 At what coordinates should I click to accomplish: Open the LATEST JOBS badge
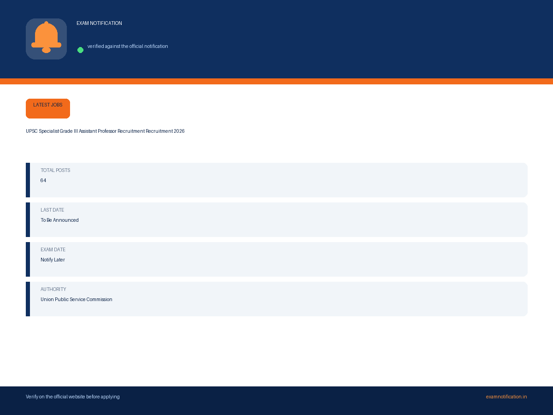(48, 108)
